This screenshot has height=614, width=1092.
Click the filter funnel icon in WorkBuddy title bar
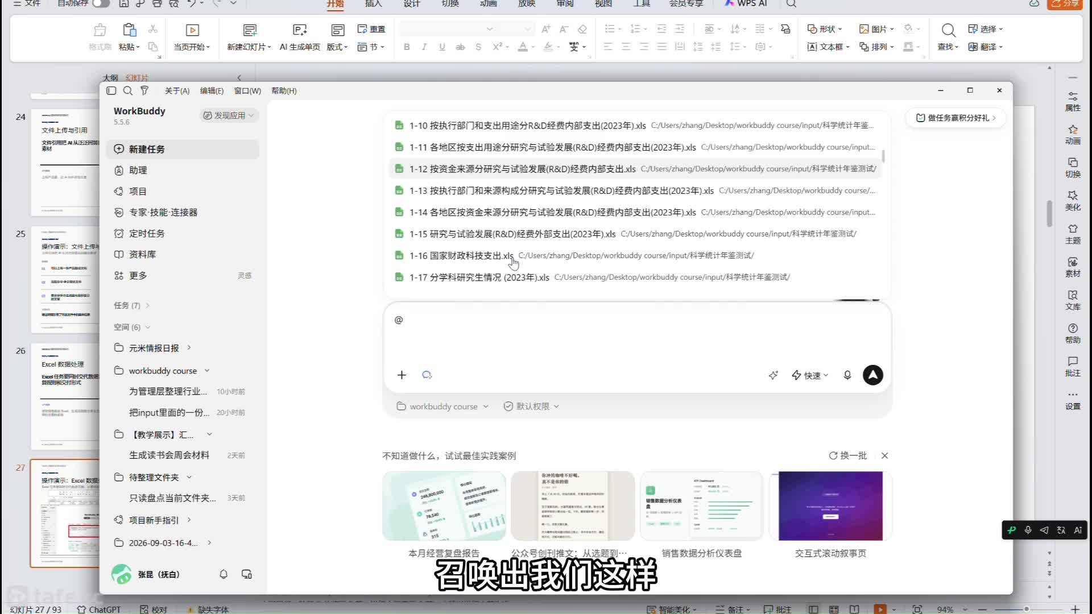tap(144, 91)
